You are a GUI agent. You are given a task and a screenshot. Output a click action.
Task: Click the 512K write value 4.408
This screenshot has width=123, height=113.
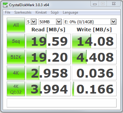click(94, 57)
